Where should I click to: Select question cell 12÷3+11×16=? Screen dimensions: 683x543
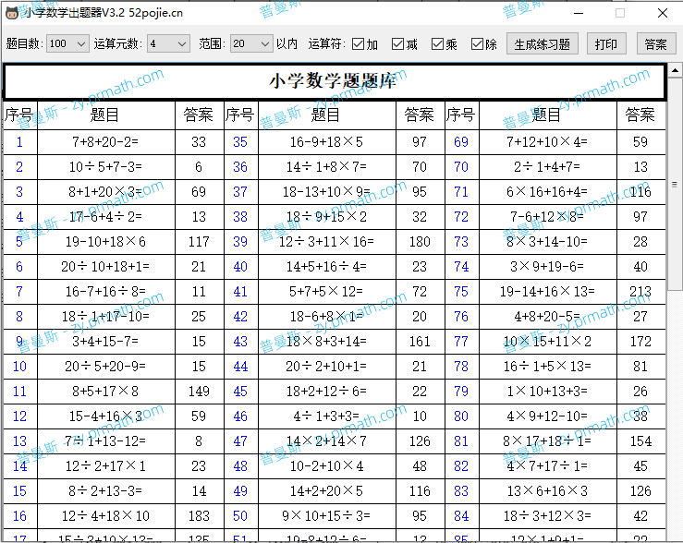(x=326, y=241)
